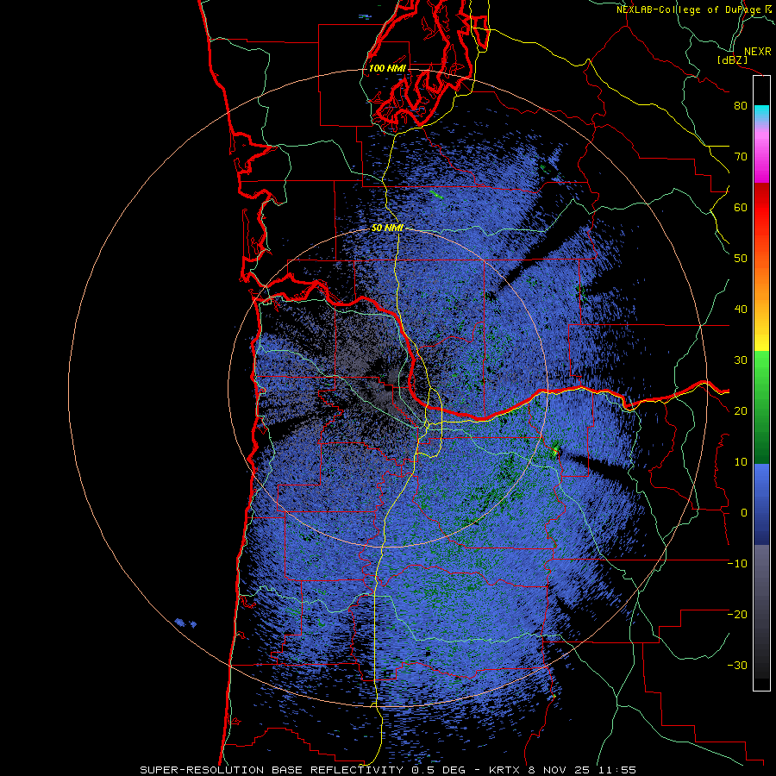Click the 40 dBZ scale value
This screenshot has height=776, width=776.
741,310
